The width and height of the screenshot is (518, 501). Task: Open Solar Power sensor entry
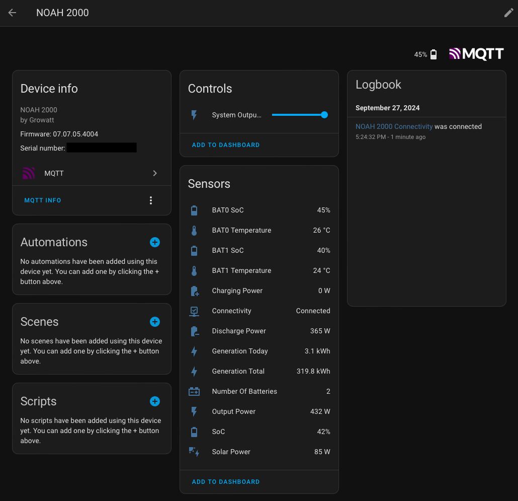260,452
